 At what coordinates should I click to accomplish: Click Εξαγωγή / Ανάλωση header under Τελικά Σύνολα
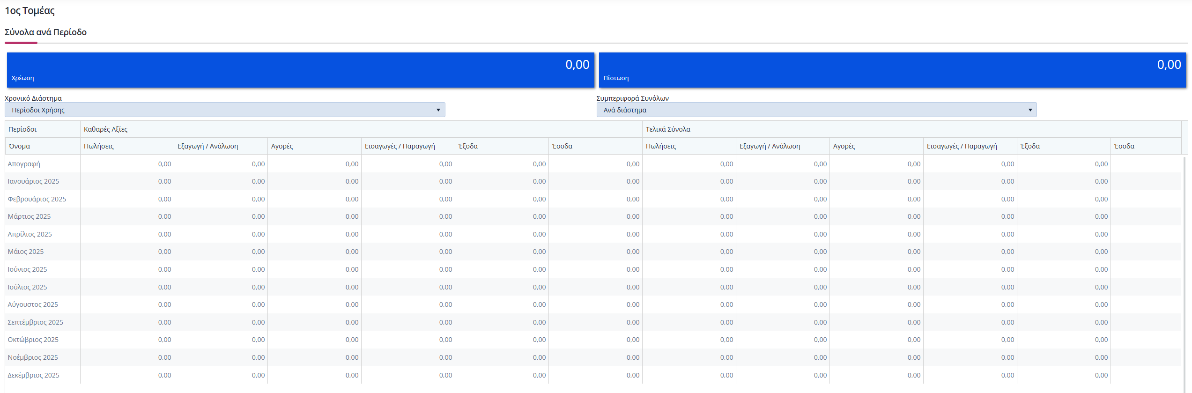(783, 146)
